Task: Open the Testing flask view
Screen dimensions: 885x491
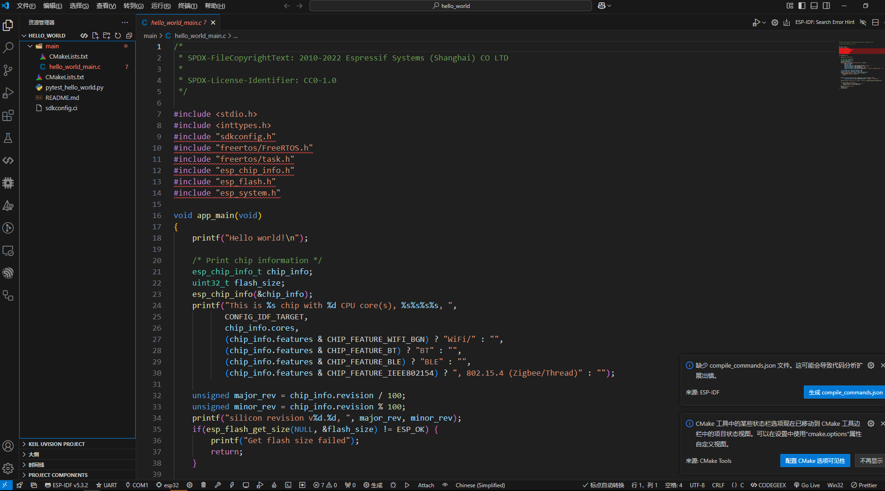Action: click(8, 138)
